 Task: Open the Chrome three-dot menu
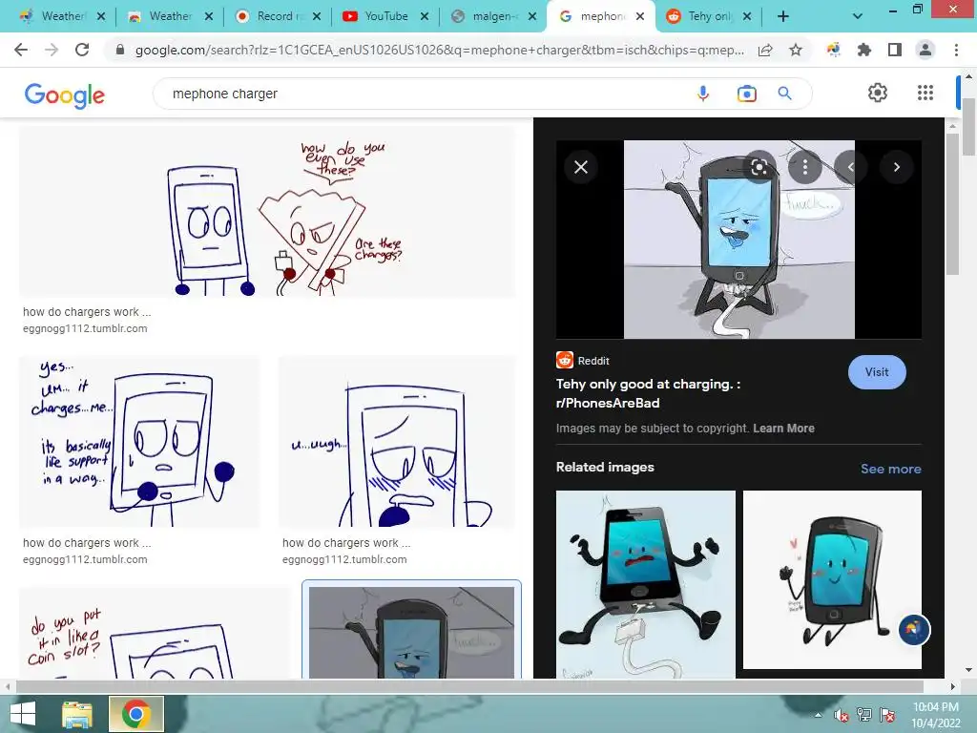point(956,50)
